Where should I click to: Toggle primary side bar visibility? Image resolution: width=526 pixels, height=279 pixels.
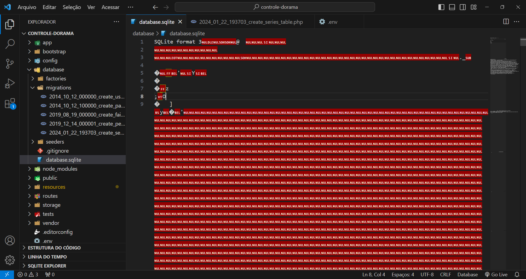(441, 7)
